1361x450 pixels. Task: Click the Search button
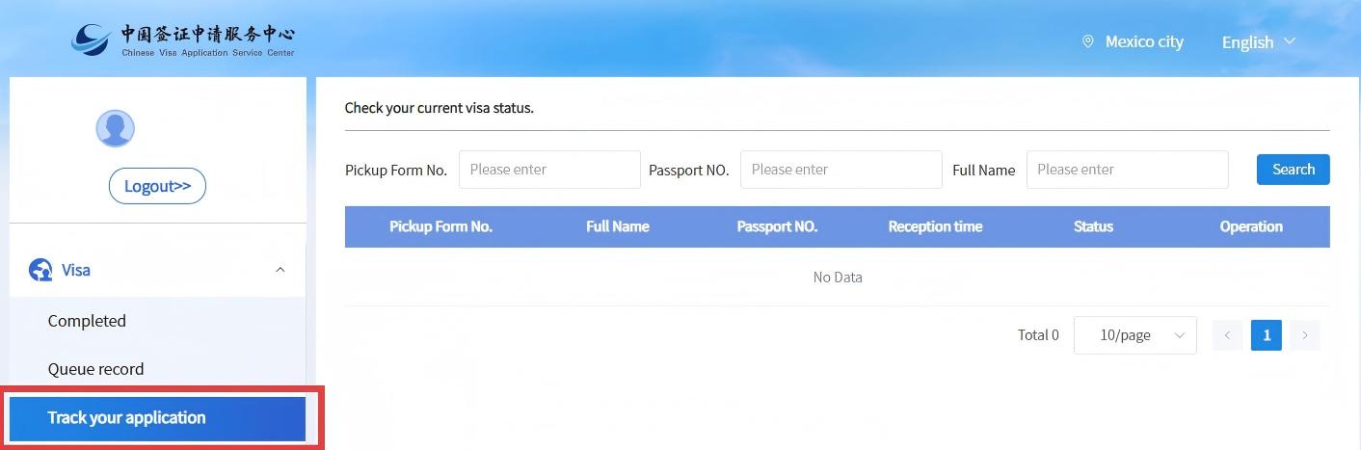[1293, 170]
